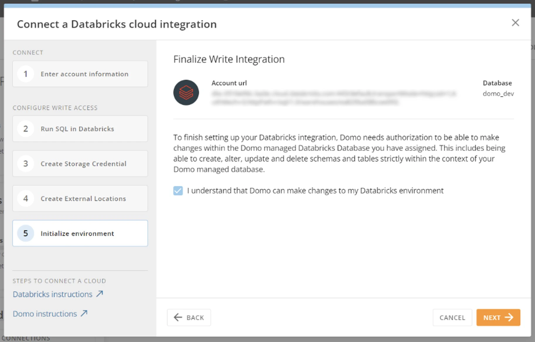Click the Database label
Viewport: 535px width, 342px height.
[497, 83]
